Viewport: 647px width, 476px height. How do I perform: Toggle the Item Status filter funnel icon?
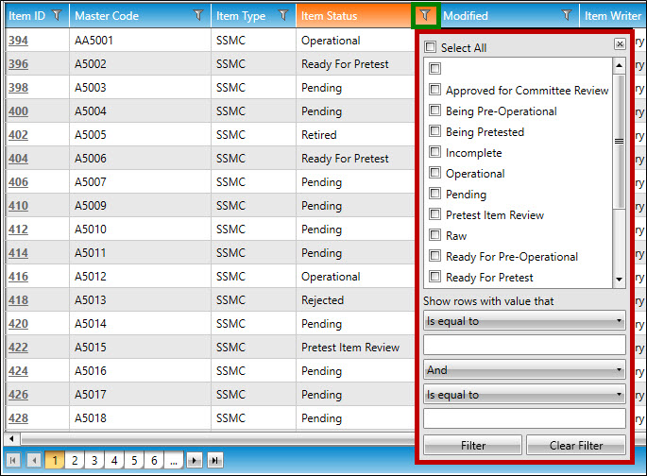click(x=426, y=15)
